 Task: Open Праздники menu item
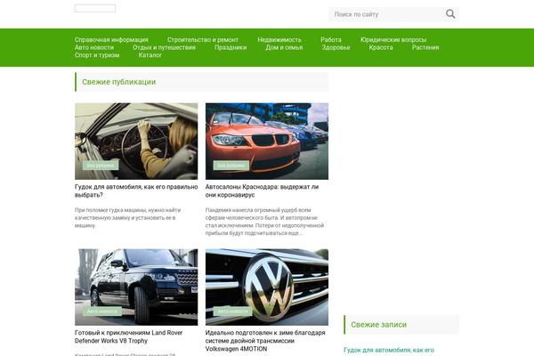pyautogui.click(x=231, y=47)
